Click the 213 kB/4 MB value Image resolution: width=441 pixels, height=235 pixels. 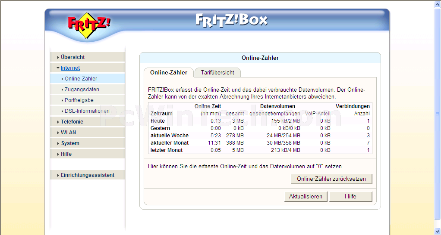pos(286,150)
